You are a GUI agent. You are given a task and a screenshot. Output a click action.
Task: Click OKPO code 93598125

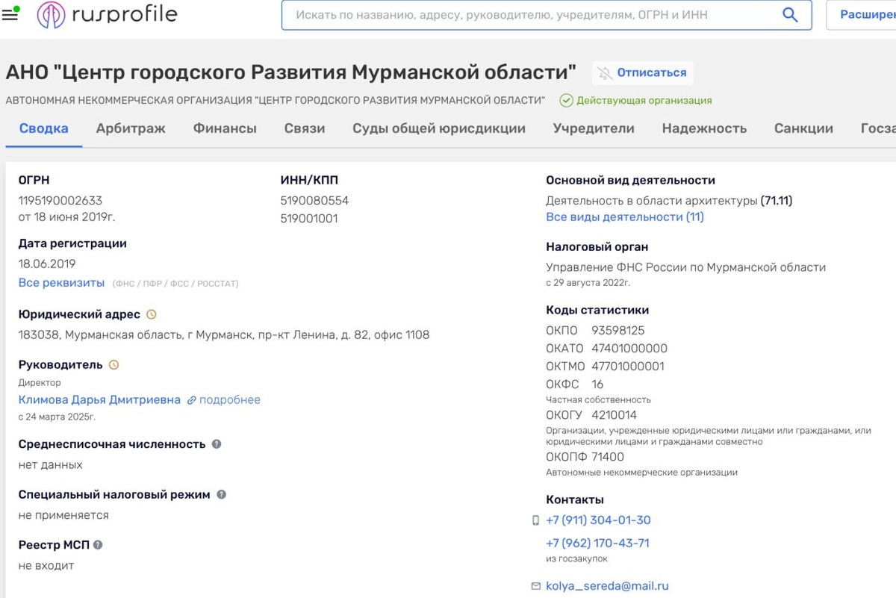(x=618, y=331)
